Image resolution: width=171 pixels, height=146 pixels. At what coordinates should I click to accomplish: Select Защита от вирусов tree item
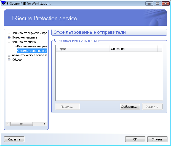[29, 33]
